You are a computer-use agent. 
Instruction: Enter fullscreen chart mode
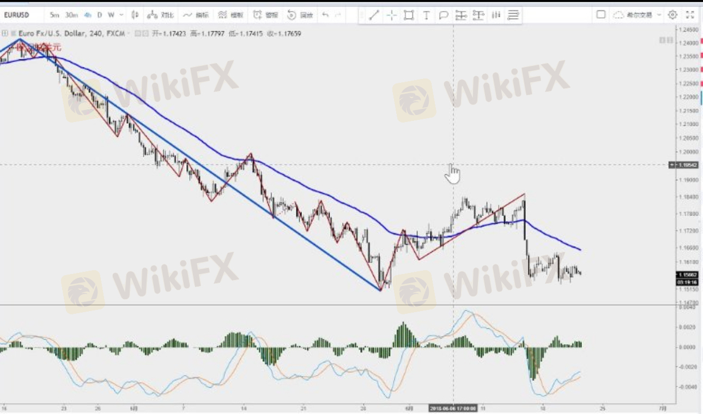pyautogui.click(x=690, y=15)
